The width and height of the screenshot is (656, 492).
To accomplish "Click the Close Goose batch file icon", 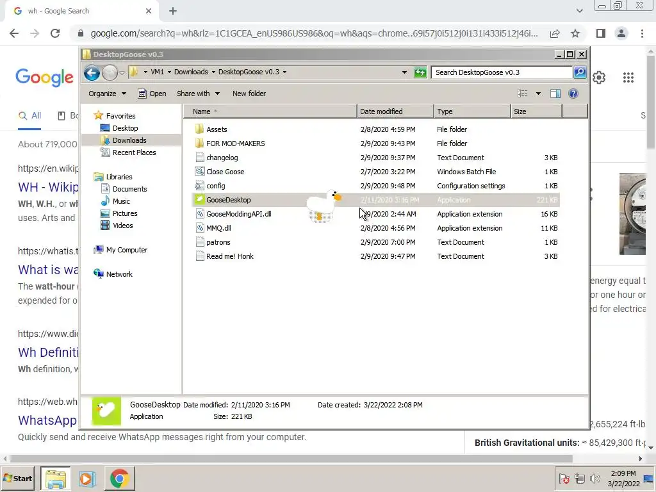I will [200, 172].
